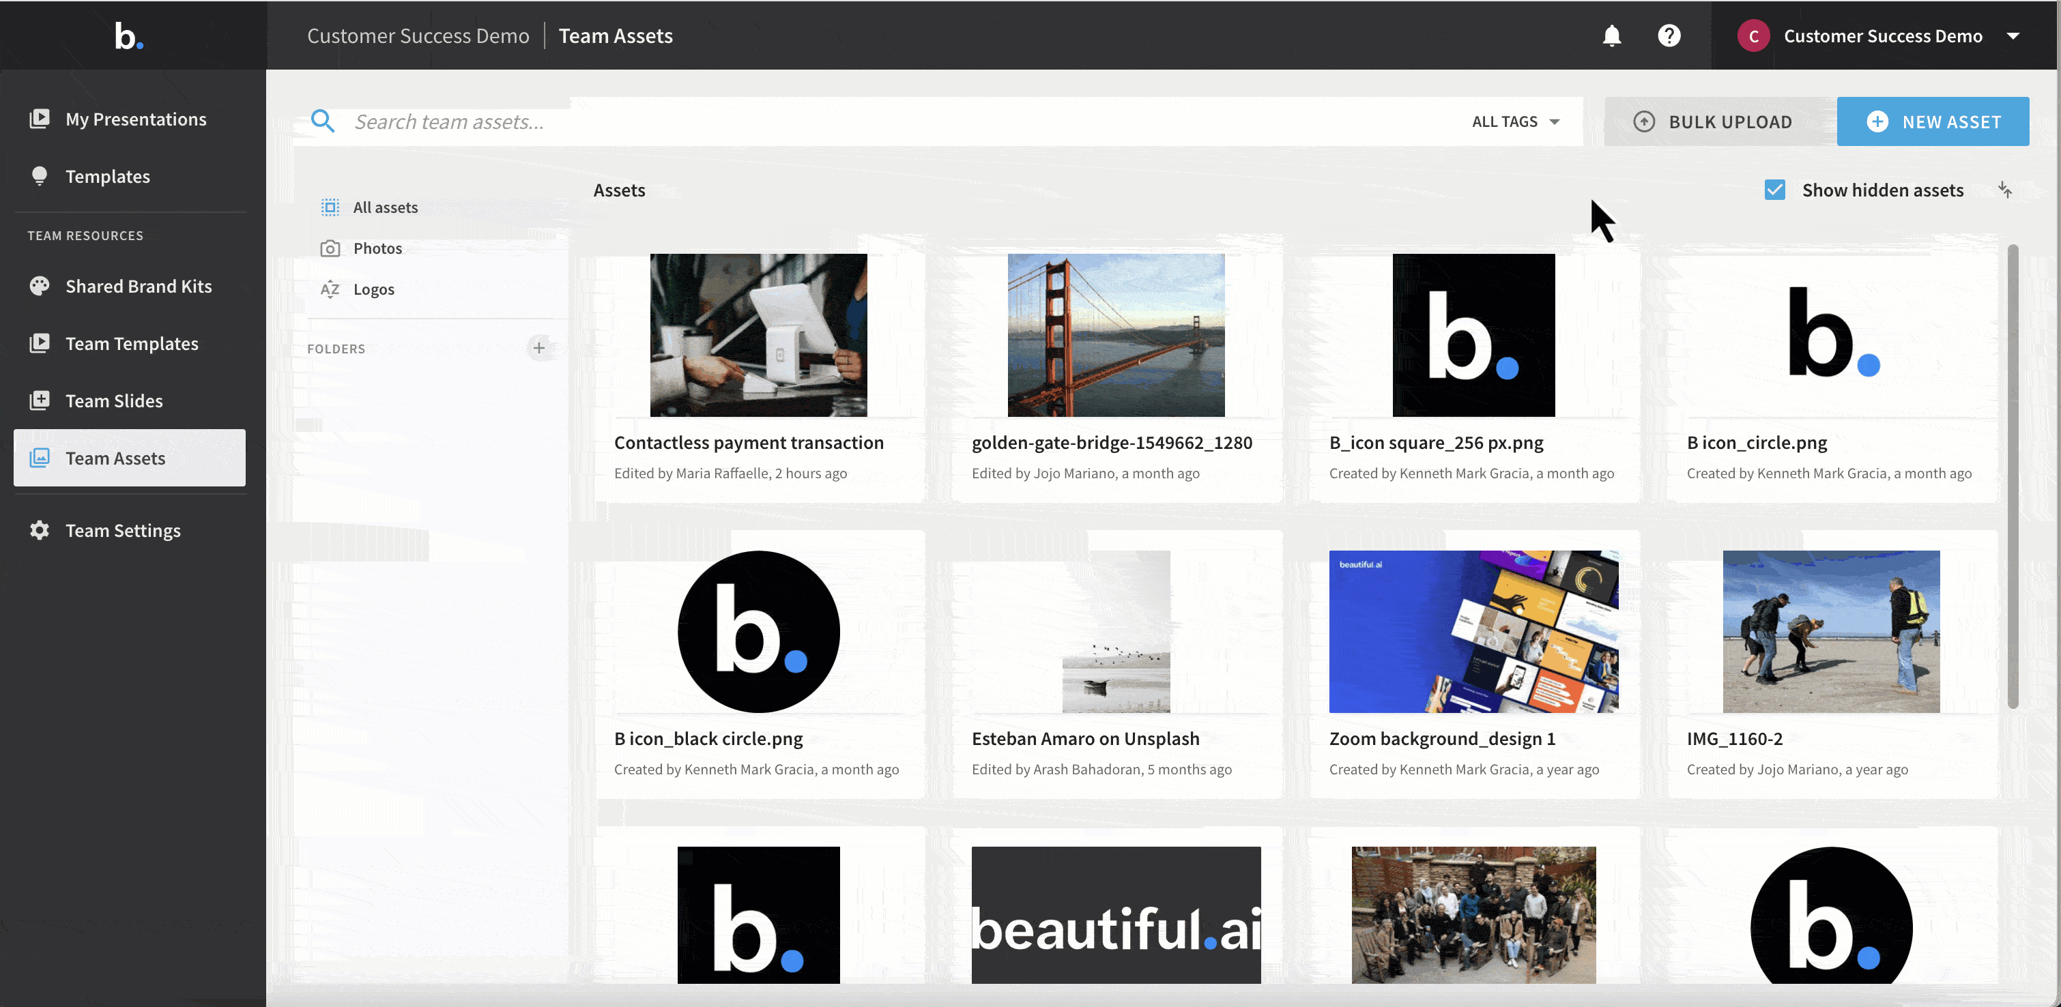Viewport: 2061px width, 1007px height.
Task: Click Customer Success Demo breadcrumb
Action: pyautogui.click(x=418, y=36)
